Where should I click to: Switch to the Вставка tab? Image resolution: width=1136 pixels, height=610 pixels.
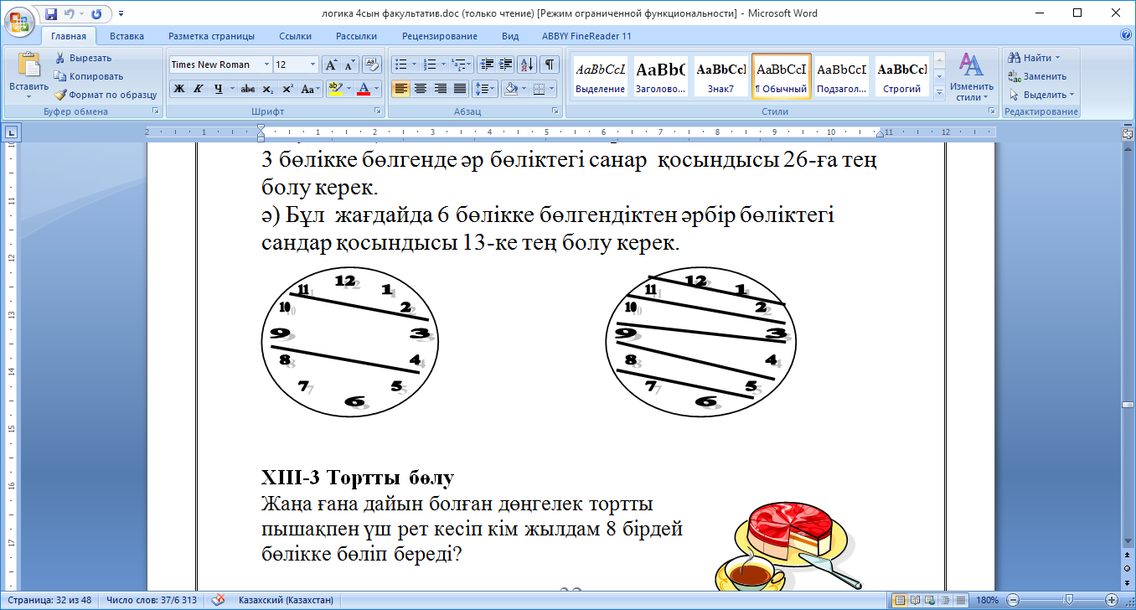(x=127, y=36)
